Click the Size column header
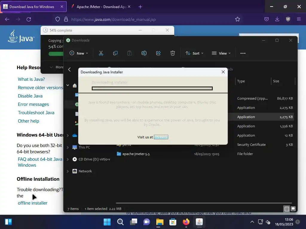The width and height of the screenshot is (306, 229). [x=283, y=81]
